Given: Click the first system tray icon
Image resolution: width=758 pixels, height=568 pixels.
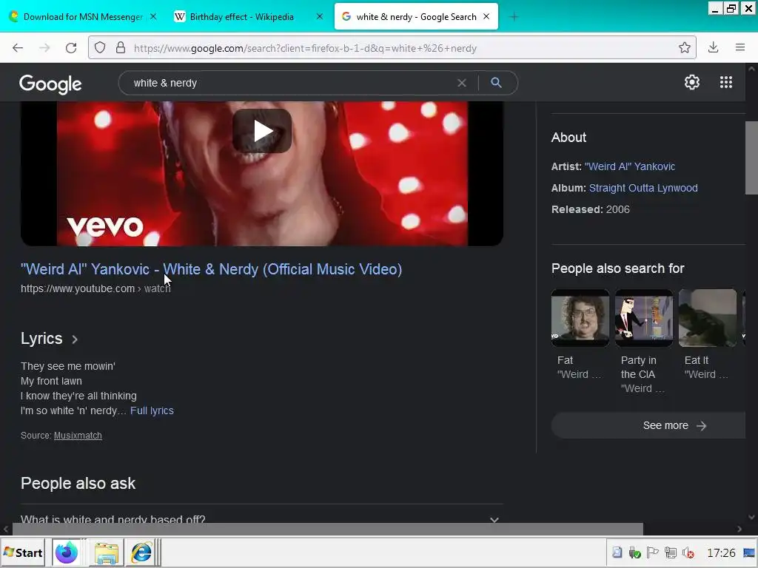Looking at the screenshot, I should (x=617, y=552).
